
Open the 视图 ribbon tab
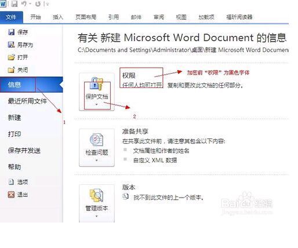click(x=181, y=17)
